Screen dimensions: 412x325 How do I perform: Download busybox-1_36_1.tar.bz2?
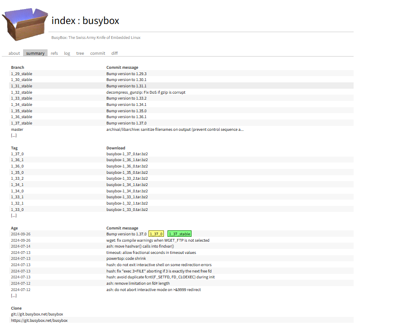127,160
